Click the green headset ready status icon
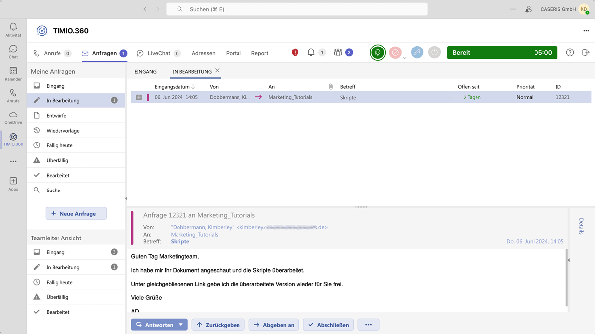Screen dimensions: 595x334 378,53
